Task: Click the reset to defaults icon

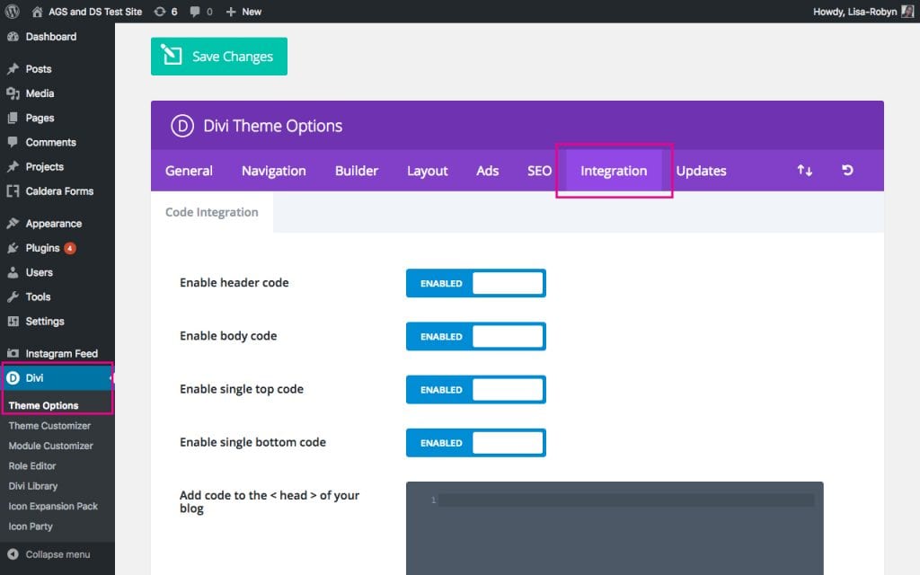Action: (847, 170)
